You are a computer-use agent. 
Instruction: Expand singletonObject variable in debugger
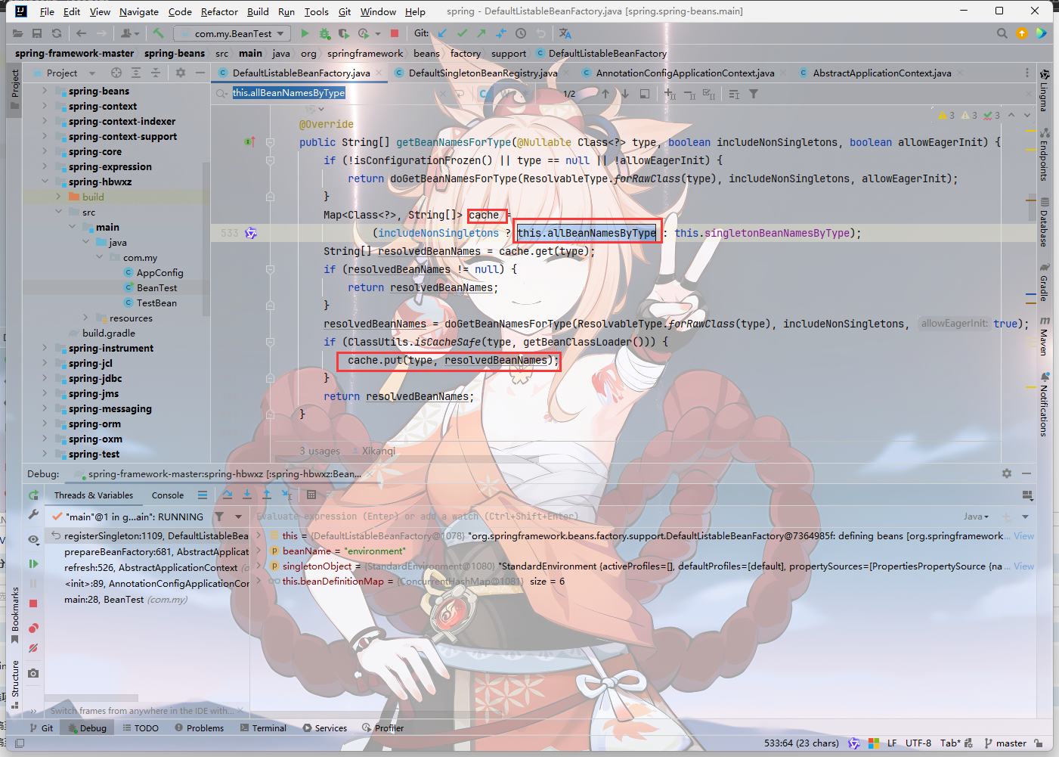coord(259,566)
